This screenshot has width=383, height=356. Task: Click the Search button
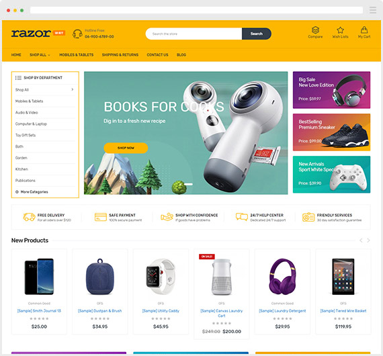coord(257,34)
